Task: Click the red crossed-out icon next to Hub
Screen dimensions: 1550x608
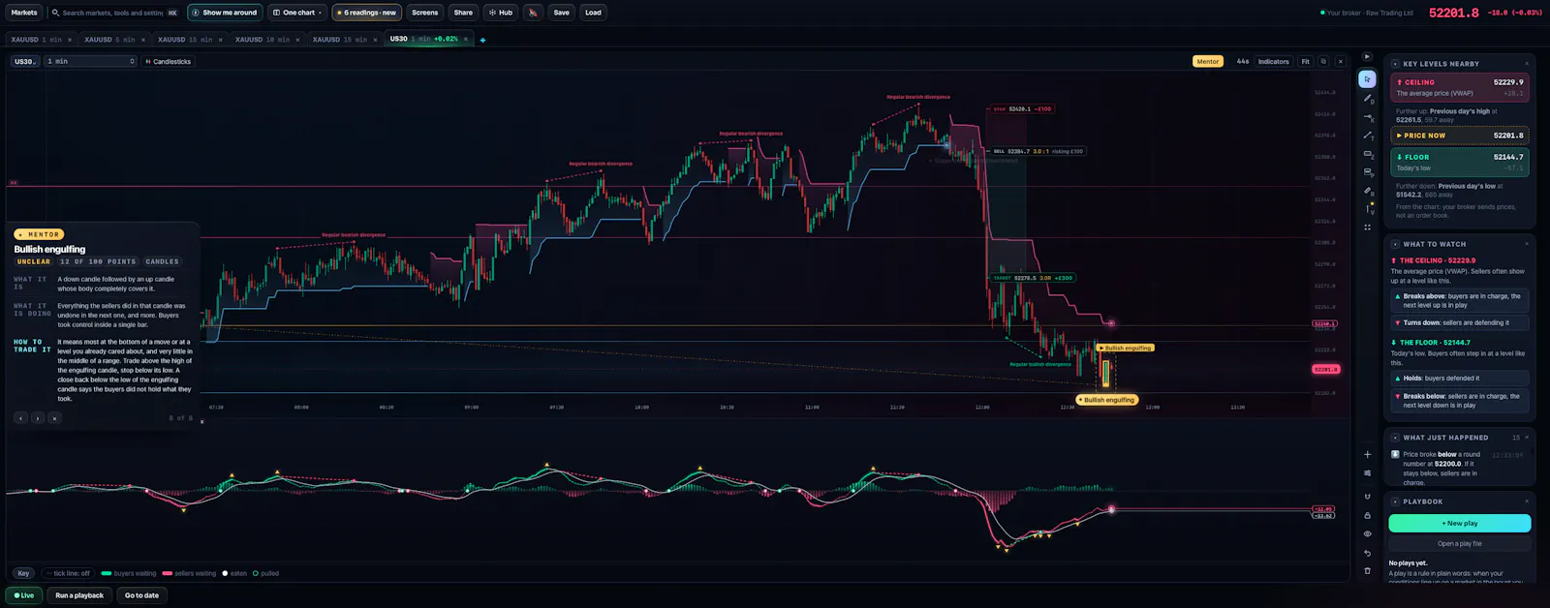Action: coord(533,13)
